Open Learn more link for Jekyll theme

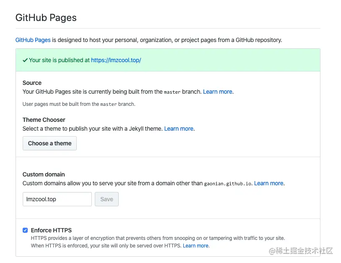click(179, 129)
